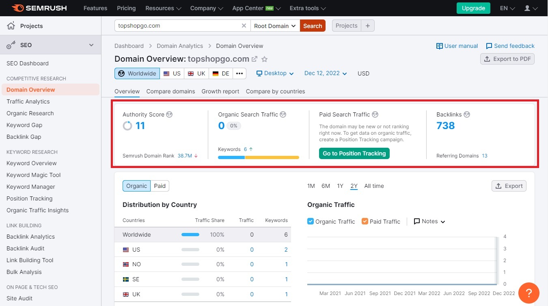
Task: Open the Desktop device dropdown
Action: pos(275,73)
